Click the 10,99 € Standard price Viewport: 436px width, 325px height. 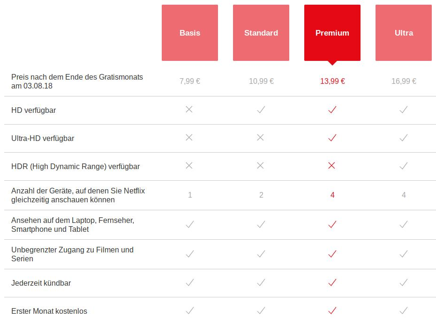(x=261, y=81)
